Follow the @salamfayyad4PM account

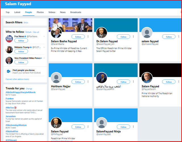(x=123, y=82)
